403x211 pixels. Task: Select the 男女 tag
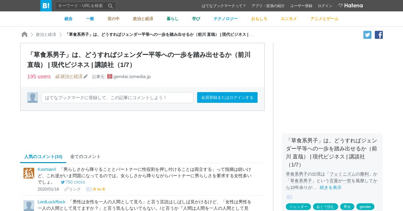tap(347, 207)
